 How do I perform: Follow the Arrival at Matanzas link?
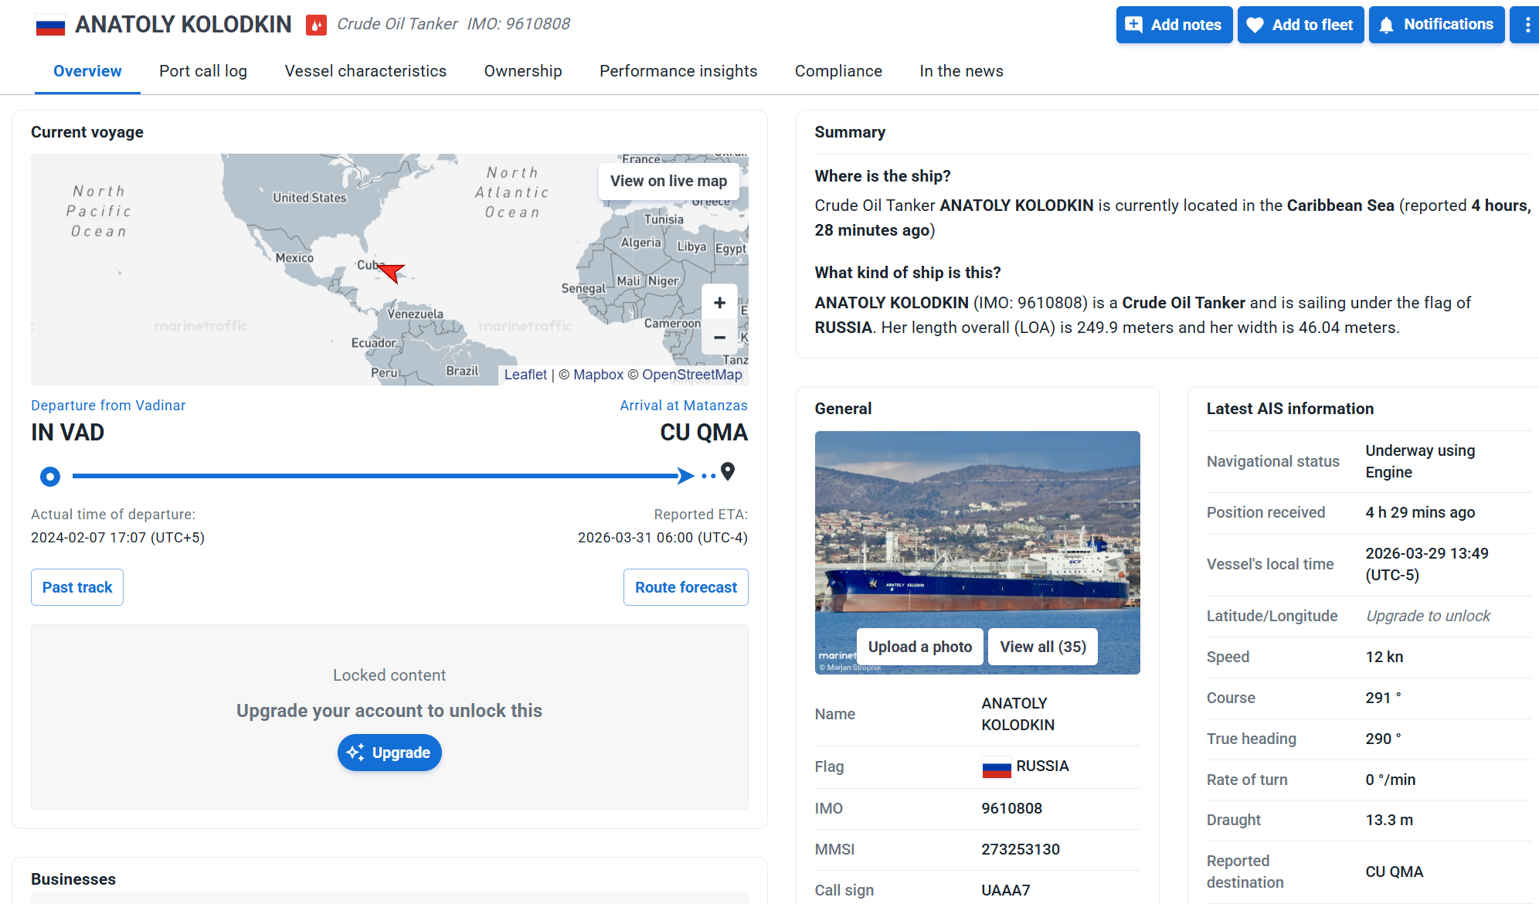[x=683, y=406]
